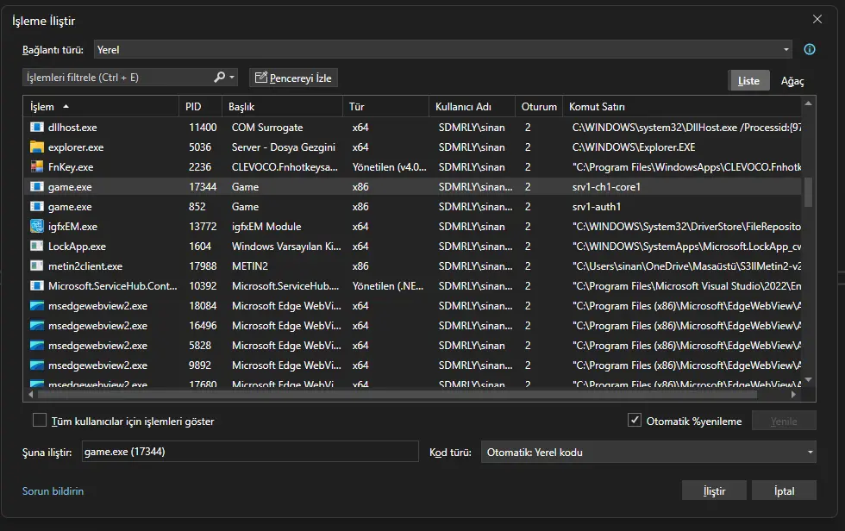Click the scroll left arrow of process list
Image resolution: width=845 pixels, height=531 pixels.
pyautogui.click(x=31, y=394)
